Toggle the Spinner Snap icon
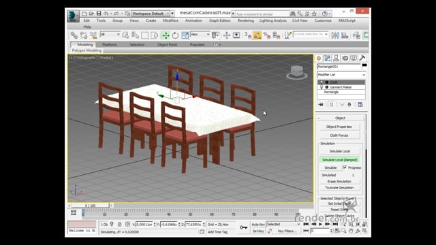This screenshot has height=245, width=436. coord(277,35)
